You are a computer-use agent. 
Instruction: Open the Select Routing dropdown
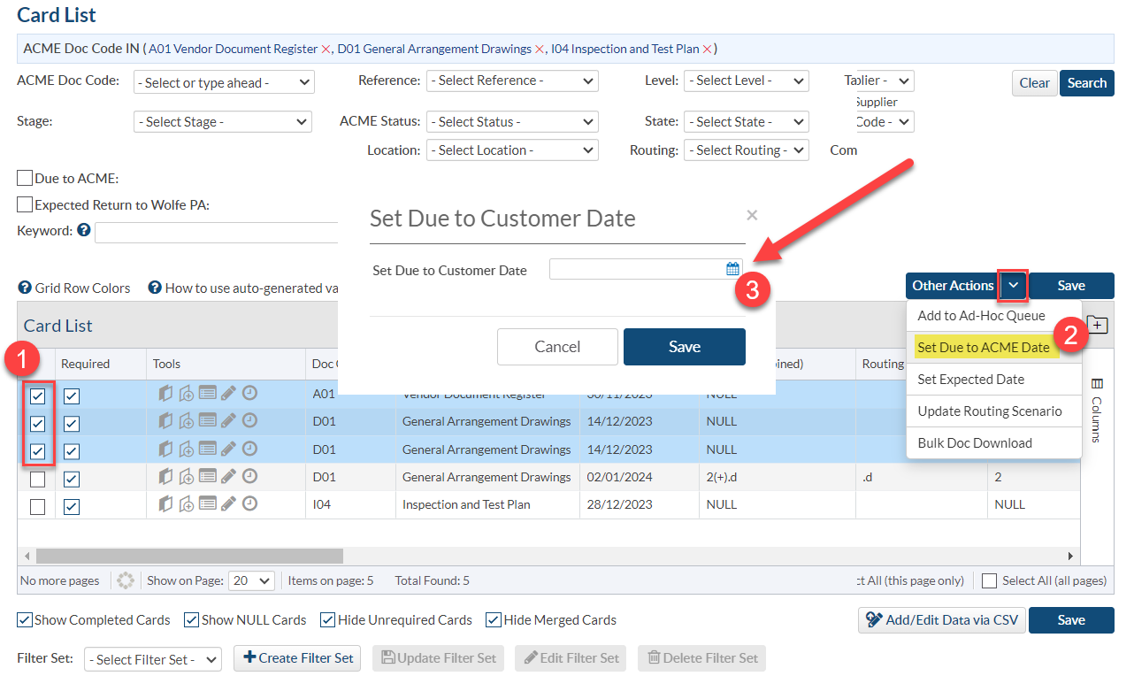(x=747, y=150)
